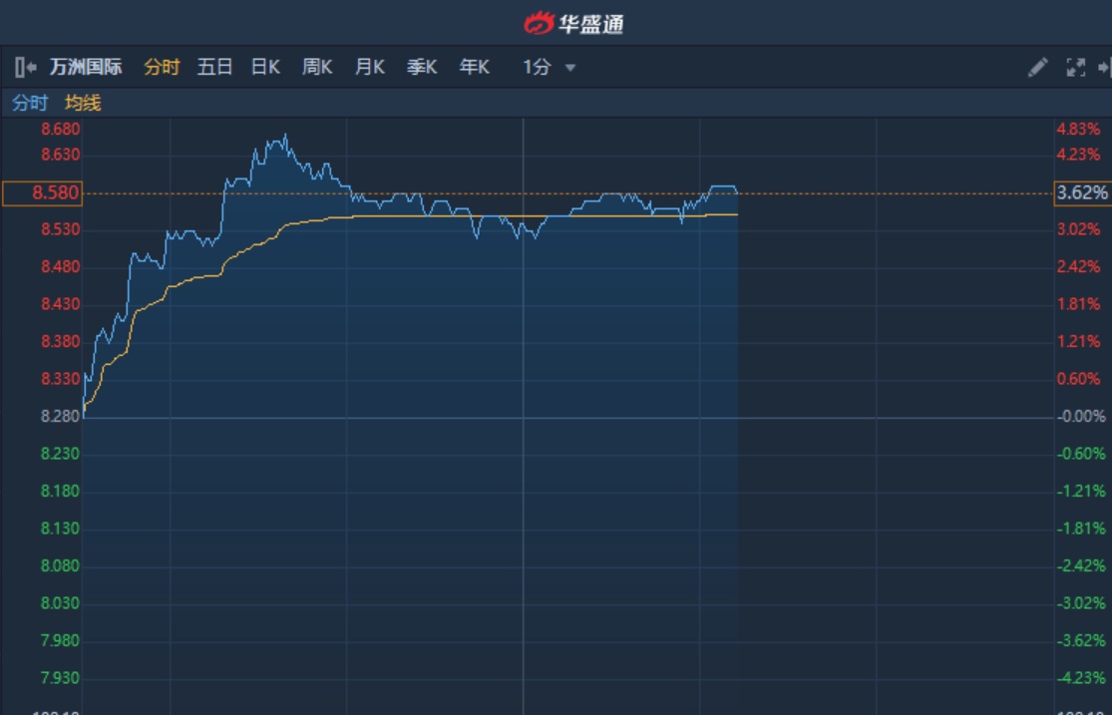Switch to the 季K quarterly chart

tap(422, 68)
